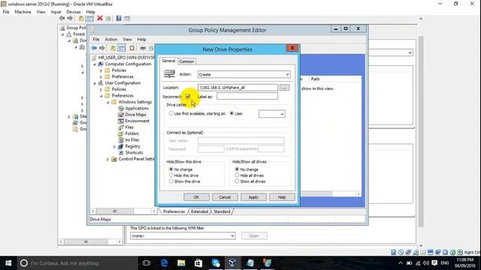This screenshot has height=270, width=481.
Task: Open View menu in Policy Editor
Action: click(127, 39)
